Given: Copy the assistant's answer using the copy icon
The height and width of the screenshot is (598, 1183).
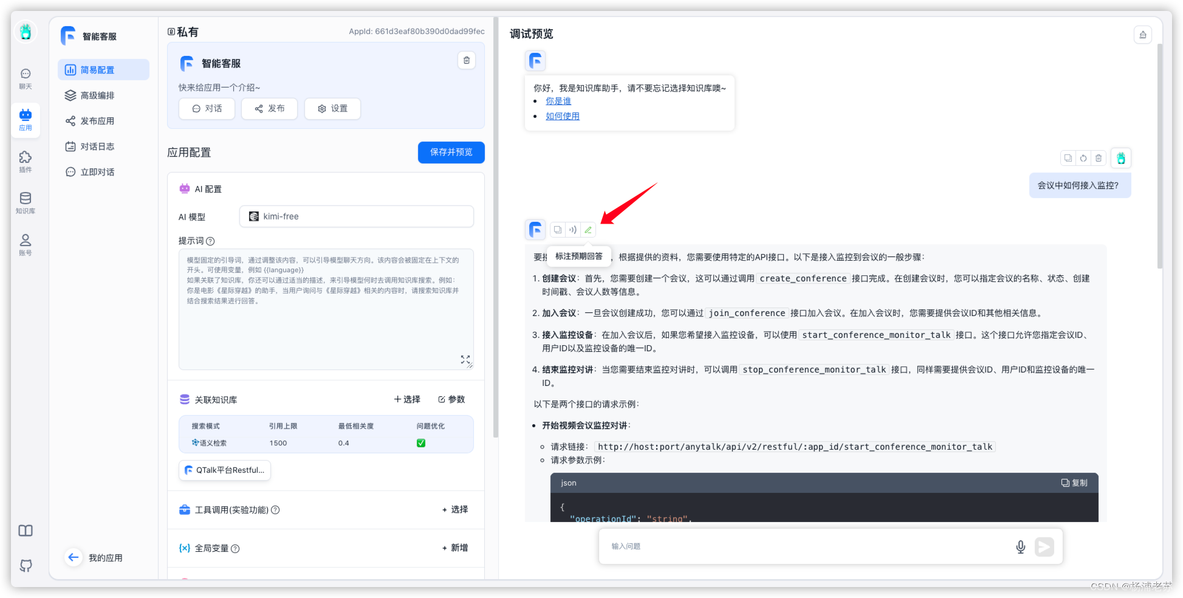Looking at the screenshot, I should (x=558, y=229).
